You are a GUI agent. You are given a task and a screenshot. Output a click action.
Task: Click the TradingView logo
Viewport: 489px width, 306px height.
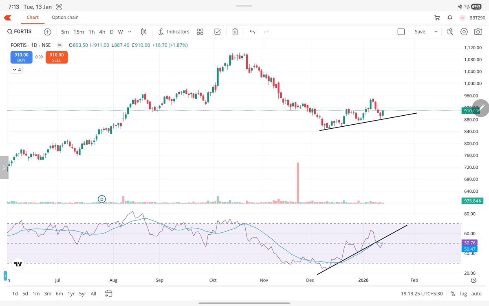click(18, 264)
